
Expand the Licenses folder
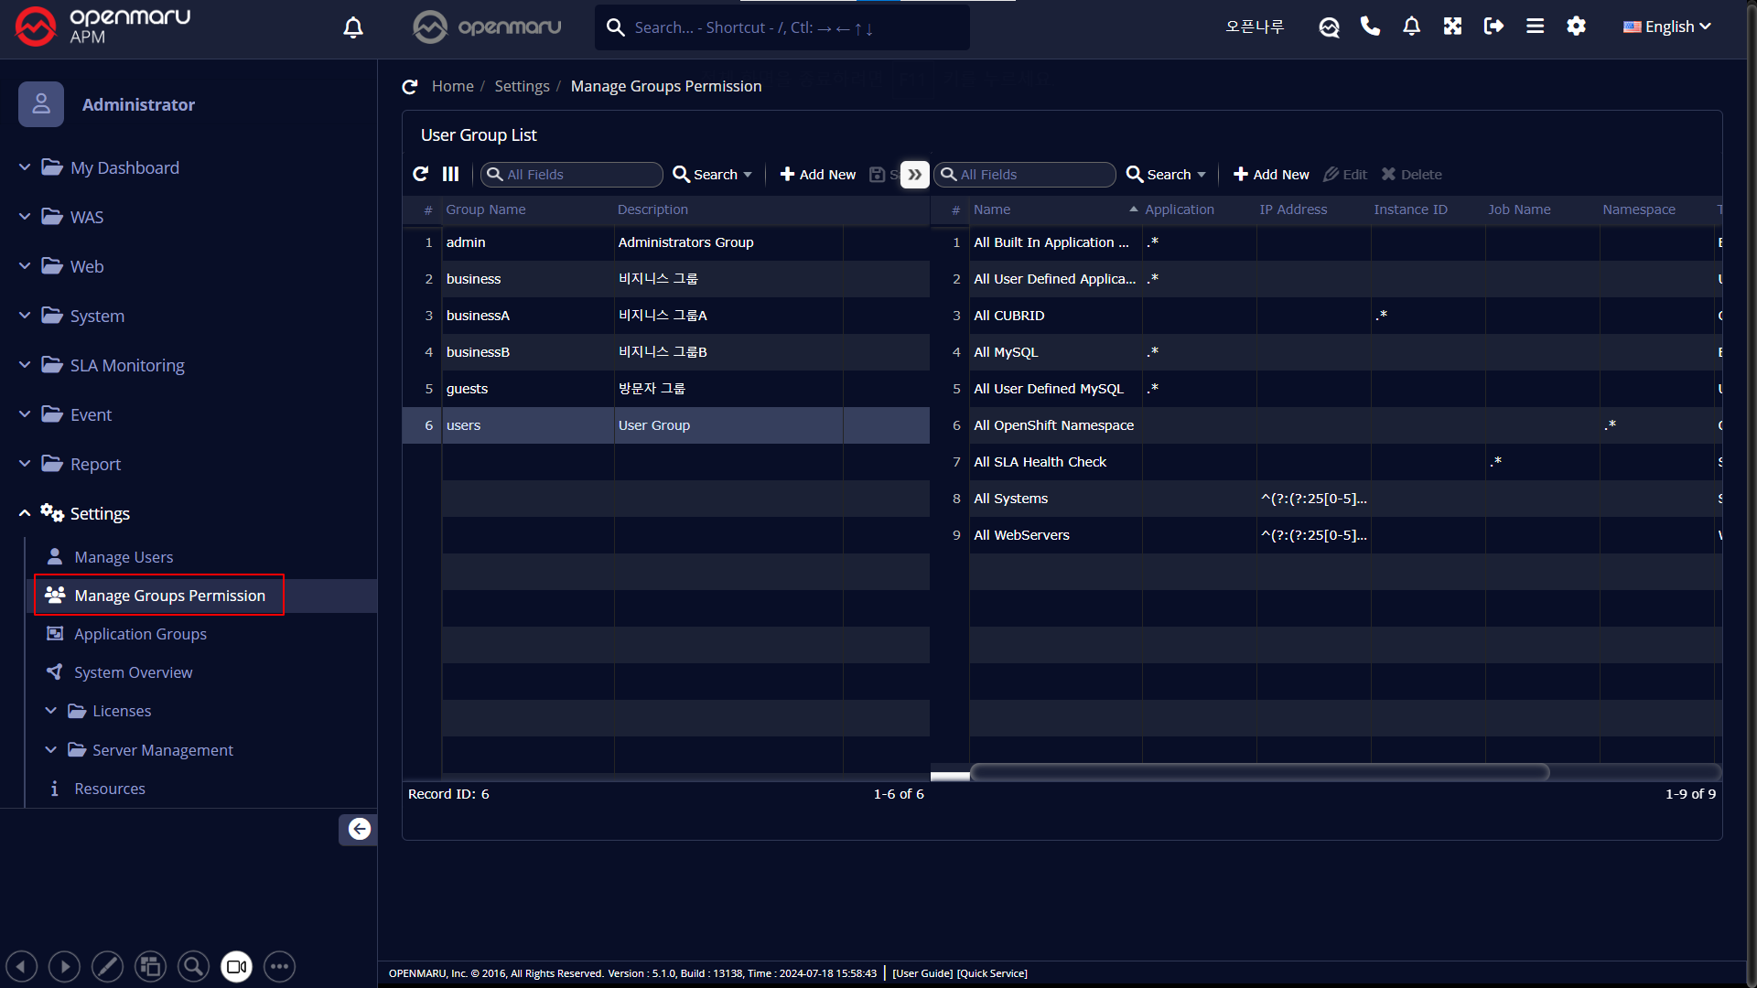point(121,711)
